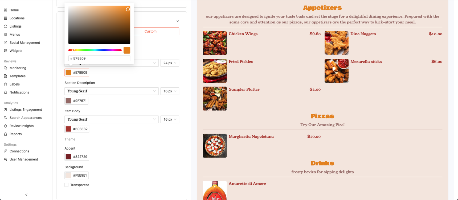Open the Connections lightning icon
This screenshot has width=458, height=200.
coord(6,151)
